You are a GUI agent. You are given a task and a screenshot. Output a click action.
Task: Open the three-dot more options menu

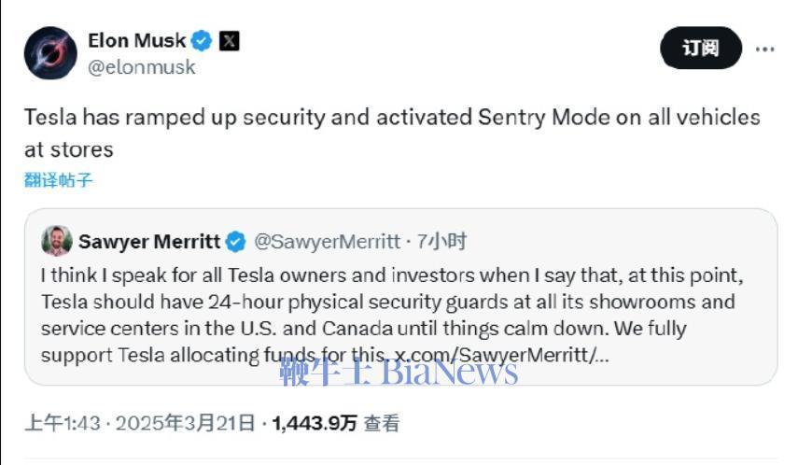click(x=764, y=49)
